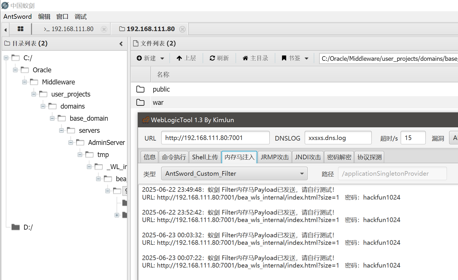The width and height of the screenshot is (458, 280).
Task: Click the directory list panel folder icon
Action: click(7, 43)
